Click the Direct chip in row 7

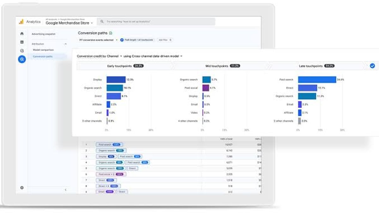pyautogui.click(x=106, y=180)
